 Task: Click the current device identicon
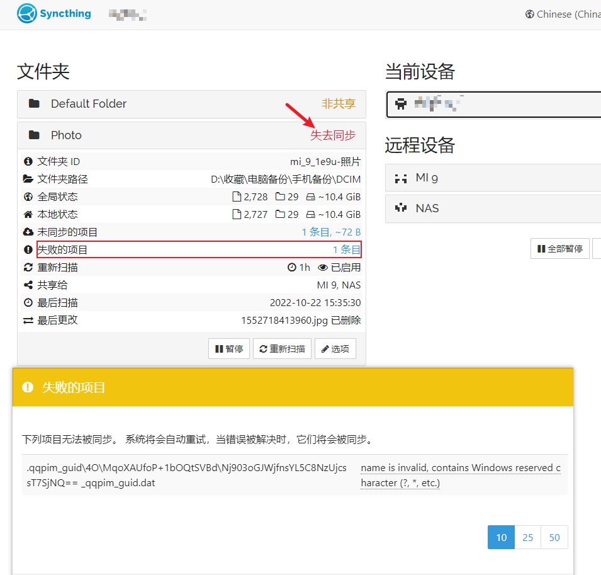coord(401,105)
